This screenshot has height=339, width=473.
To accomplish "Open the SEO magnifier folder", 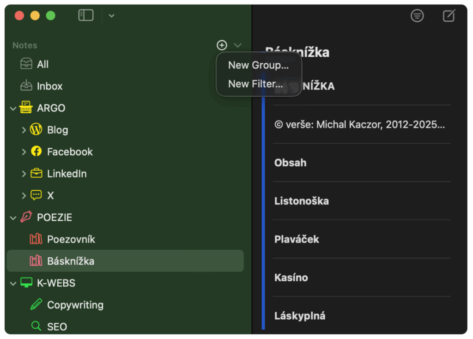I will [x=56, y=327].
